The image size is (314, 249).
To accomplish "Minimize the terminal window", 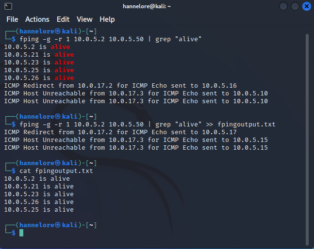I will coord(284,6).
